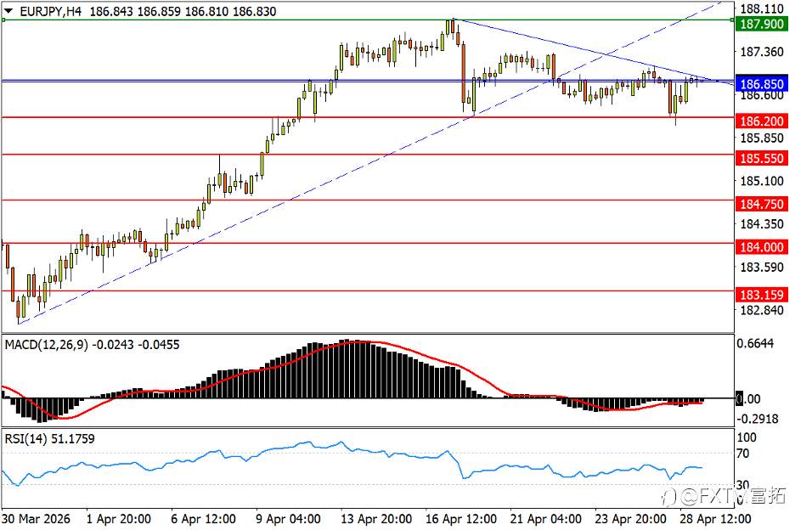Click the OHLC values 186.843 186.859 text
The width and height of the screenshot is (795, 530).
point(135,11)
